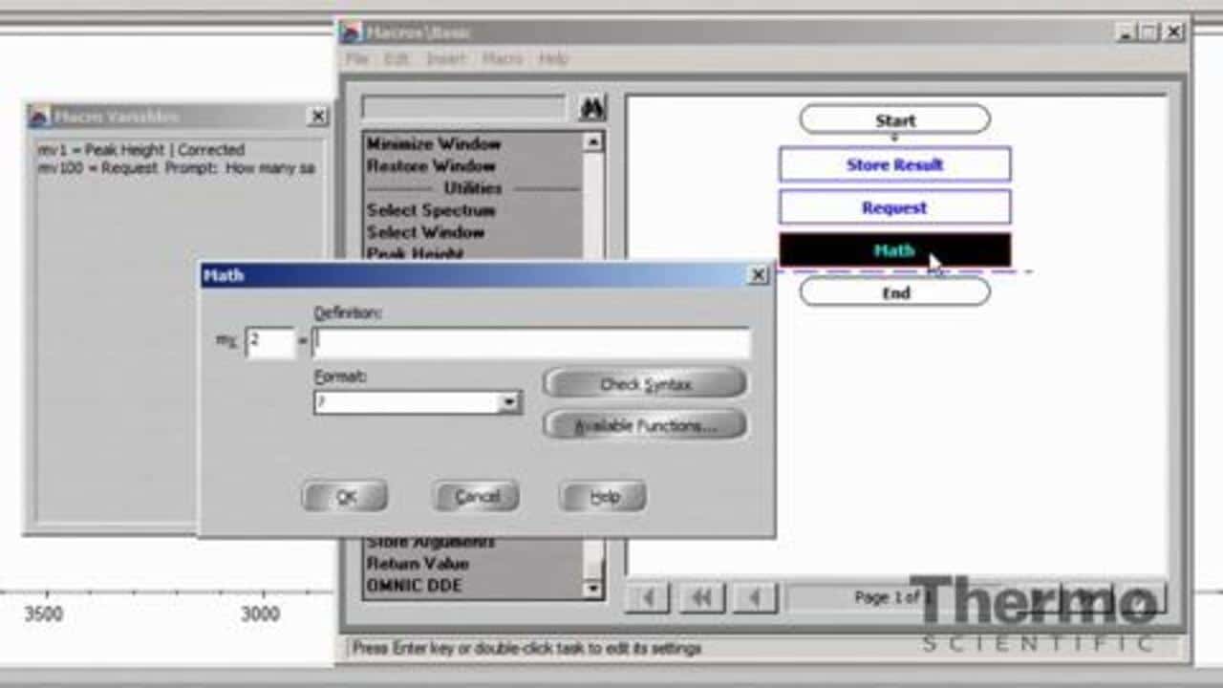1223x688 pixels.
Task: Click the double-arrow page rewind button
Action: (x=701, y=598)
